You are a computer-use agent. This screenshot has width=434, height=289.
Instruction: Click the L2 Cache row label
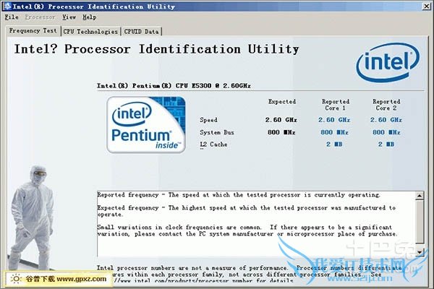pos(213,144)
